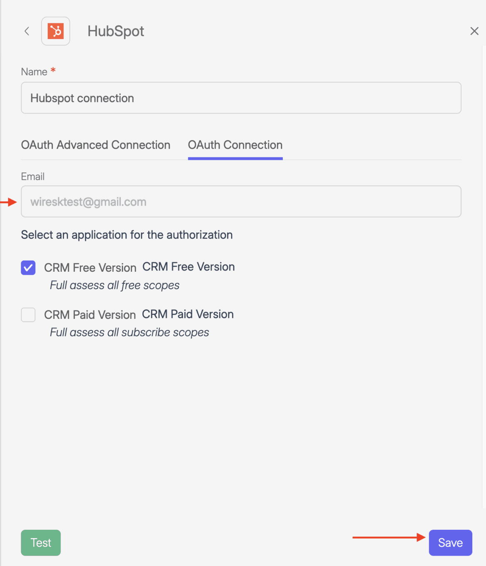Viewport: 486px width, 566px height.
Task: Focus the Name field containing Hubspot connection
Action: (241, 98)
